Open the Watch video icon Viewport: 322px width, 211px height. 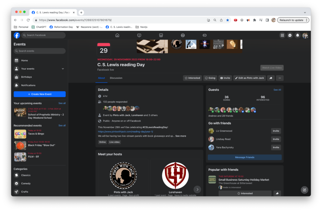(x=139, y=35)
